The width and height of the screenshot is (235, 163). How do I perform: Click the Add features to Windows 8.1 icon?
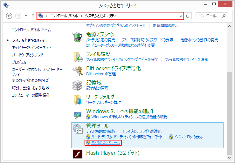point(78,115)
